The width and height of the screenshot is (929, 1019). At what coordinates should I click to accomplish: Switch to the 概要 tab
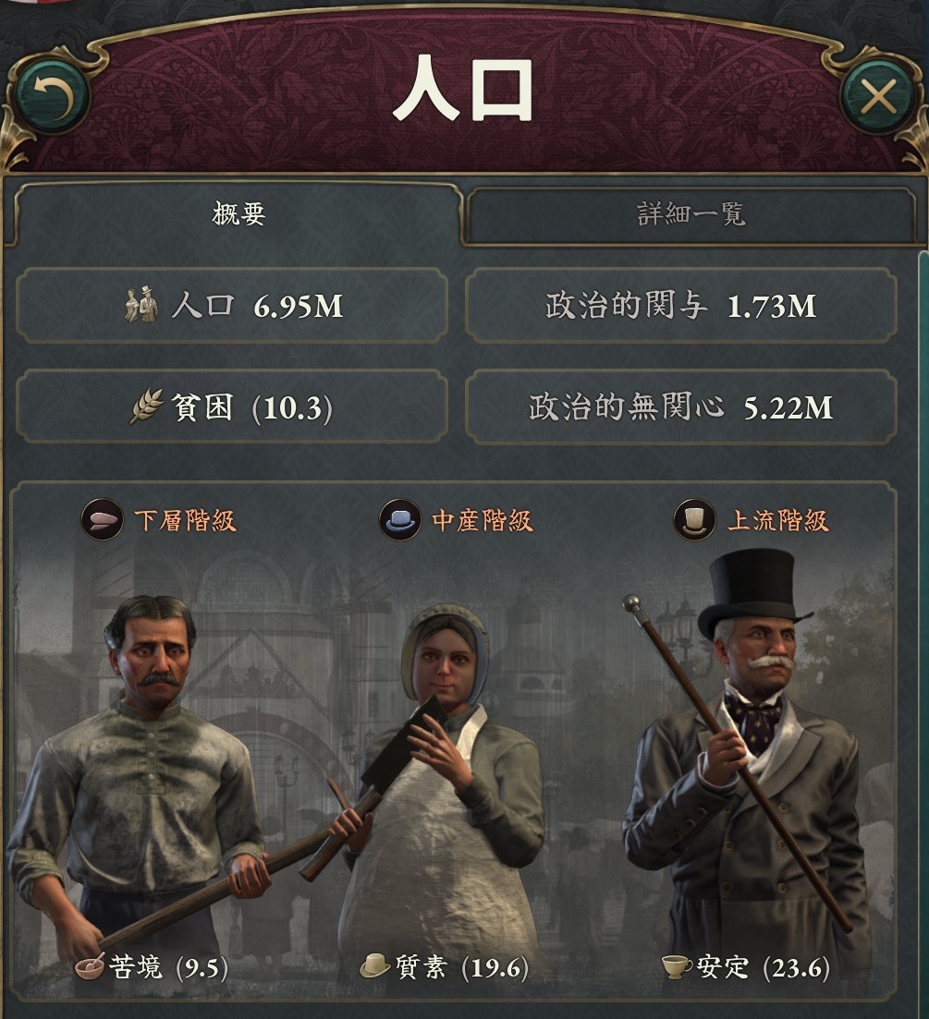[238, 213]
